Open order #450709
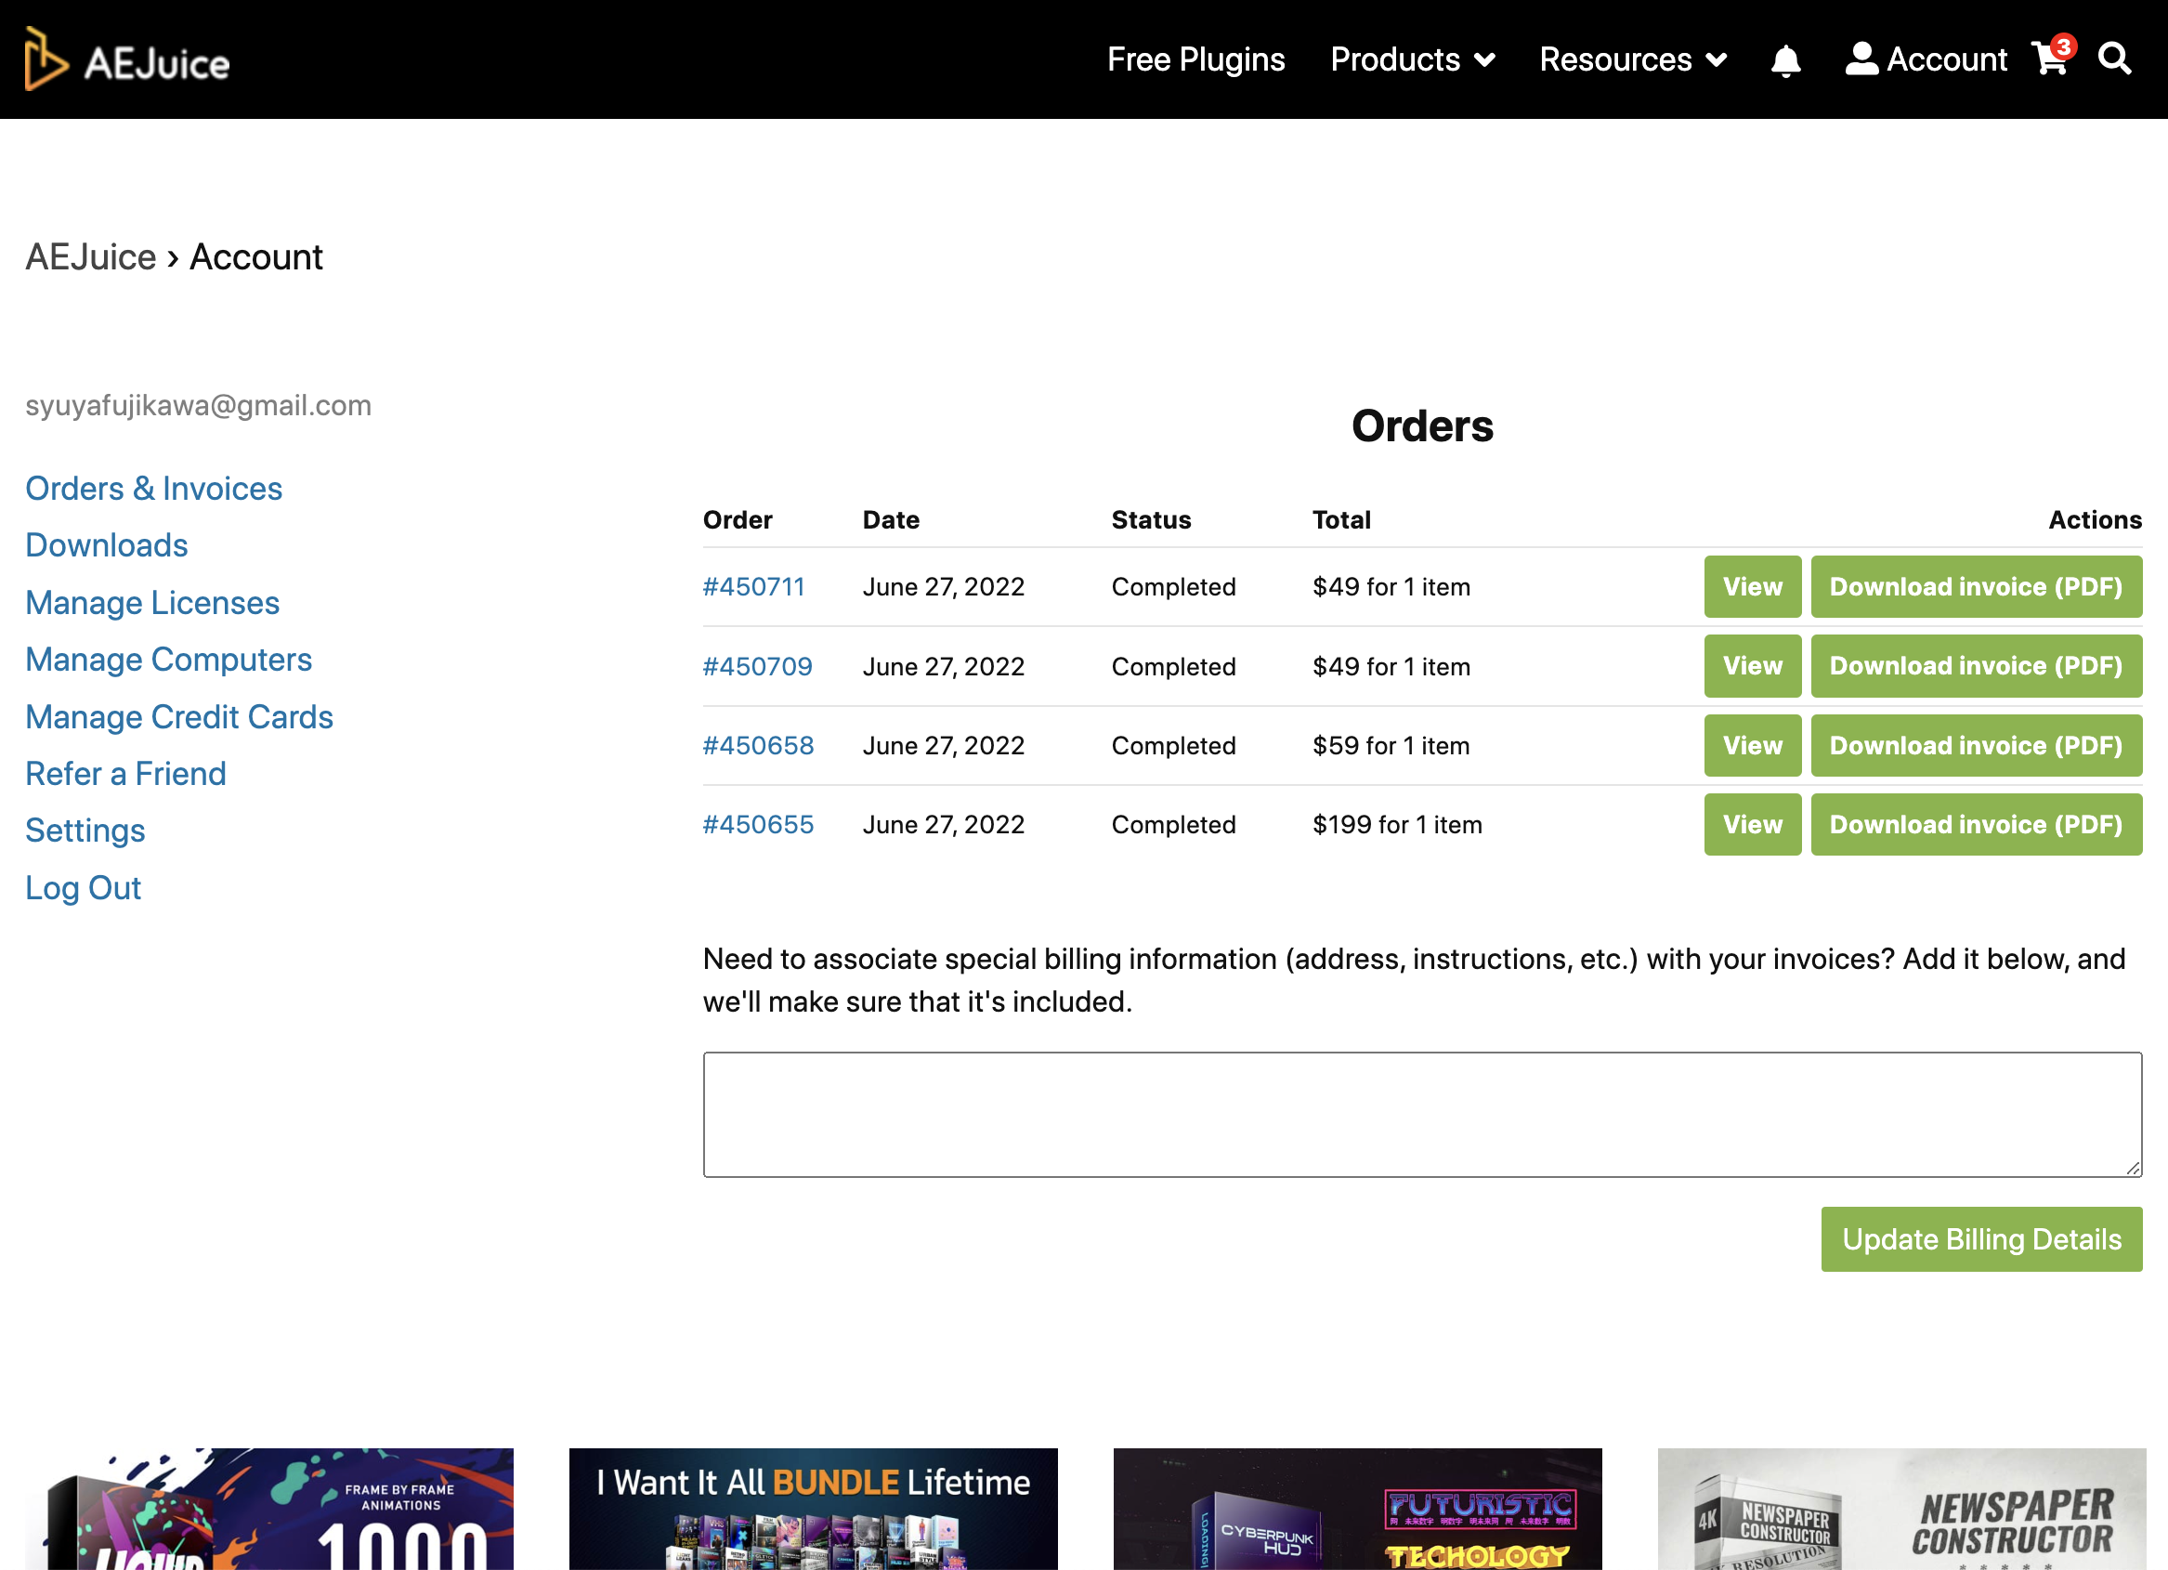 pyautogui.click(x=757, y=665)
